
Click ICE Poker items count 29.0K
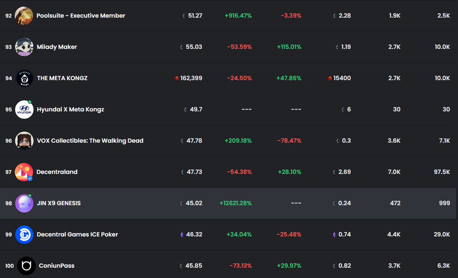coord(442,235)
